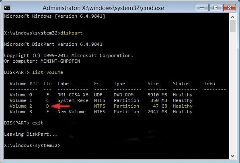Click the computer name 'MININT-GHP9FIN'
The height and width of the screenshot is (163, 240).
coord(60,61)
